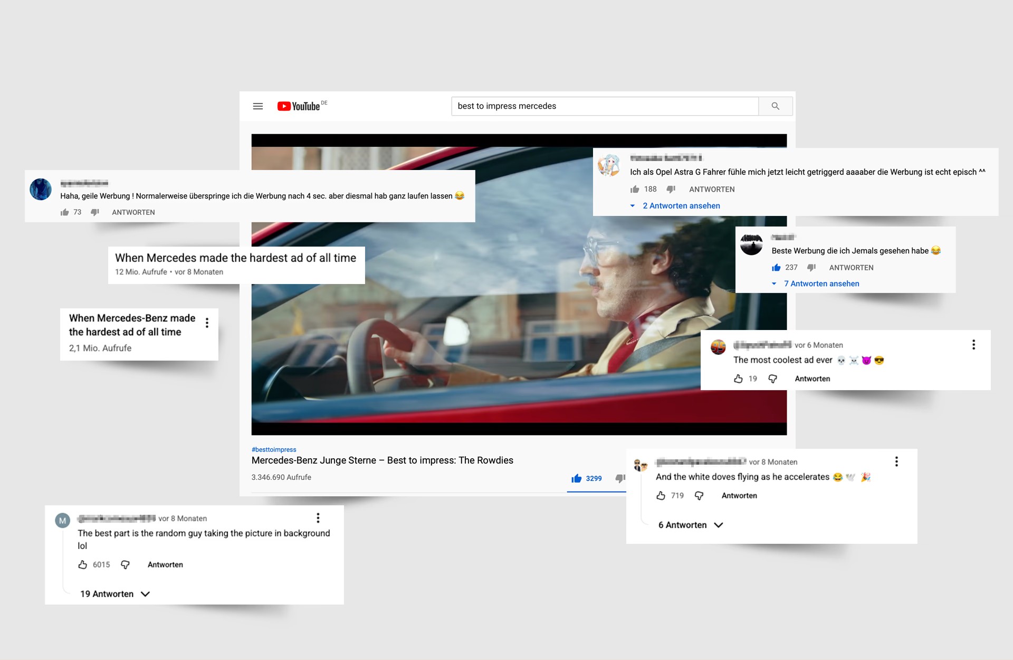Open options on random guy comment
Screen dimensions: 1013x660
pyautogui.click(x=318, y=518)
